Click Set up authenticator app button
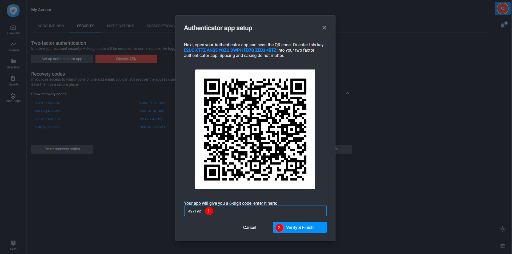Image resolution: width=512 pixels, height=254 pixels. pos(62,59)
